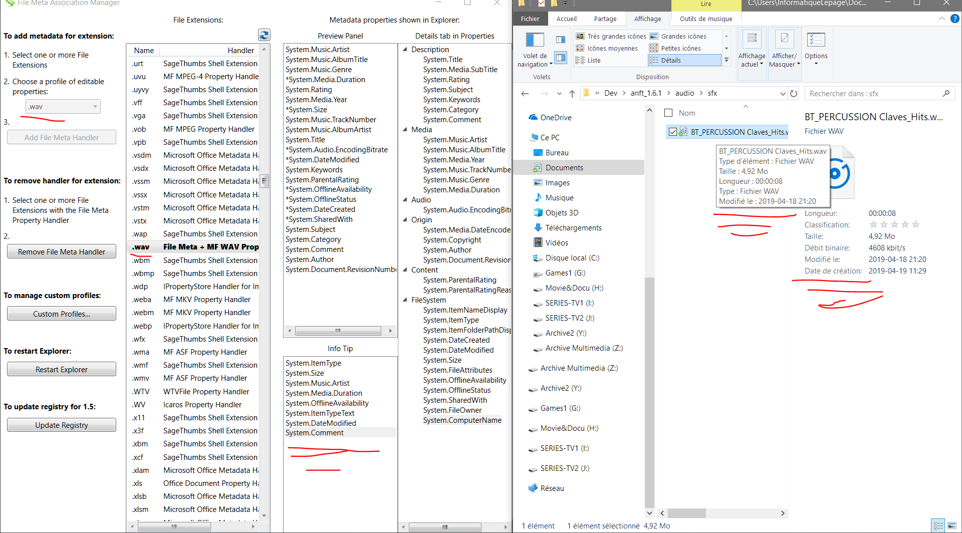This screenshot has width=962, height=533.
Task: Switch to the Accueil tab
Action: [x=567, y=19]
